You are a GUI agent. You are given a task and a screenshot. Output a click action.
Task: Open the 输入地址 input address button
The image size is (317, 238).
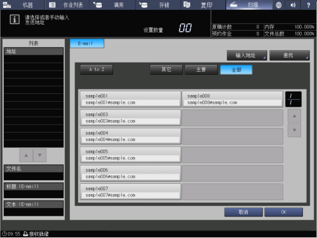pyautogui.click(x=247, y=55)
